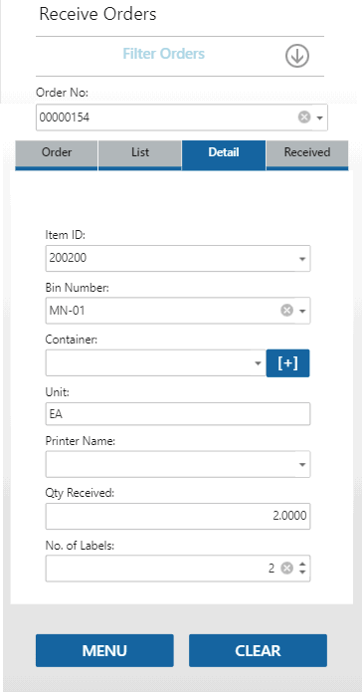362x692 pixels.
Task: Add a new container with the [+] button
Action: [288, 363]
